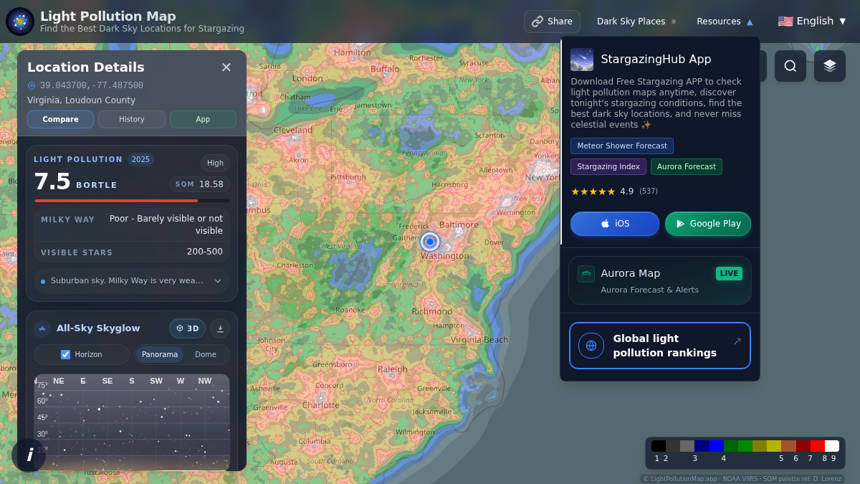Open Meteor Shower Forecast tag

pos(622,146)
